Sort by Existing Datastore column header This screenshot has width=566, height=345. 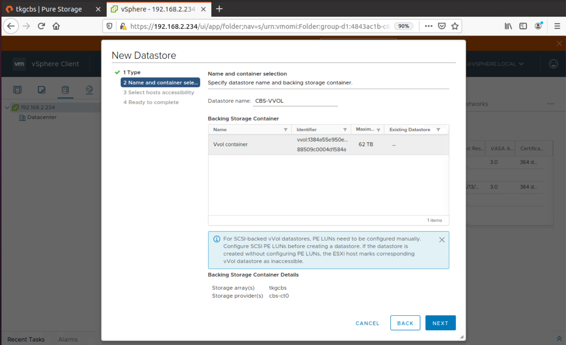click(410, 130)
